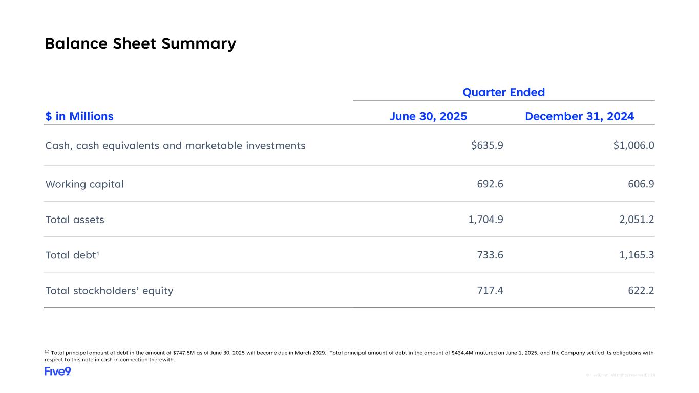Select the 1,165.3 total debt value
The width and height of the screenshot is (699, 393).
pos(636,255)
